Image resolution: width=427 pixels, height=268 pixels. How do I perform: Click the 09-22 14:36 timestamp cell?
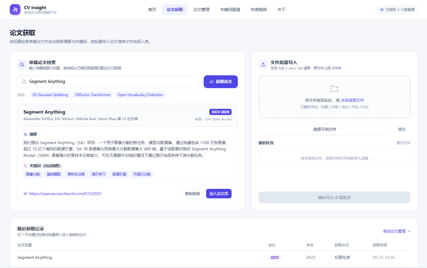click(384, 257)
